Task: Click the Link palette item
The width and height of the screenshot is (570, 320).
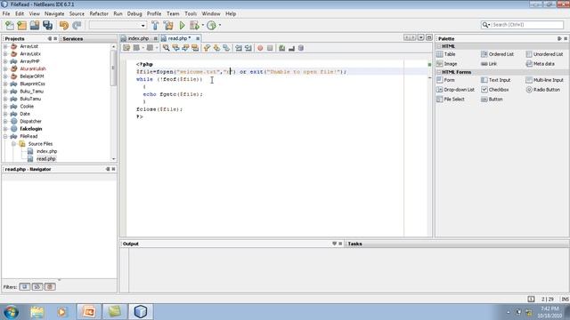Action: click(x=489, y=64)
